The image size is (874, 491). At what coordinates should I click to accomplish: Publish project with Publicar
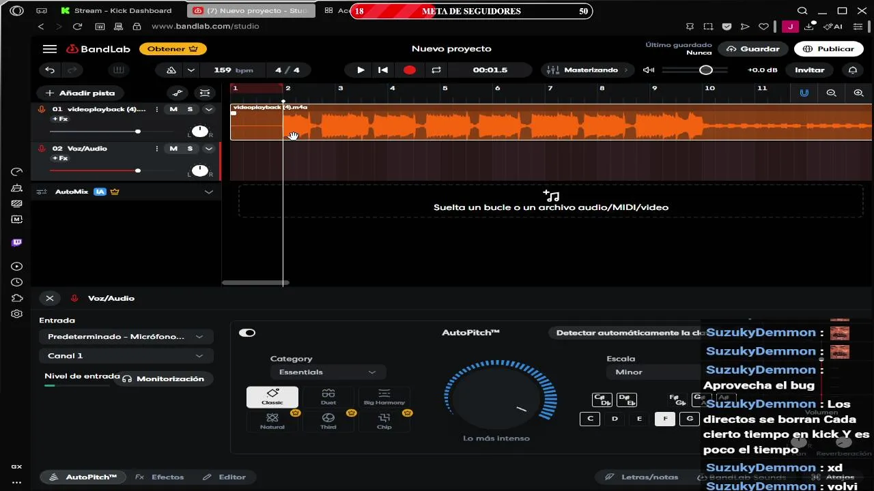click(x=828, y=49)
